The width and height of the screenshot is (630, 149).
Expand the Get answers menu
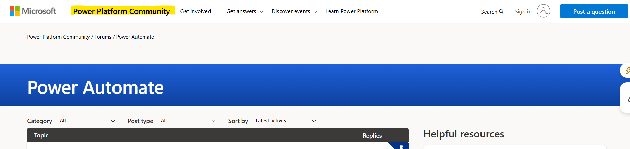(x=245, y=11)
